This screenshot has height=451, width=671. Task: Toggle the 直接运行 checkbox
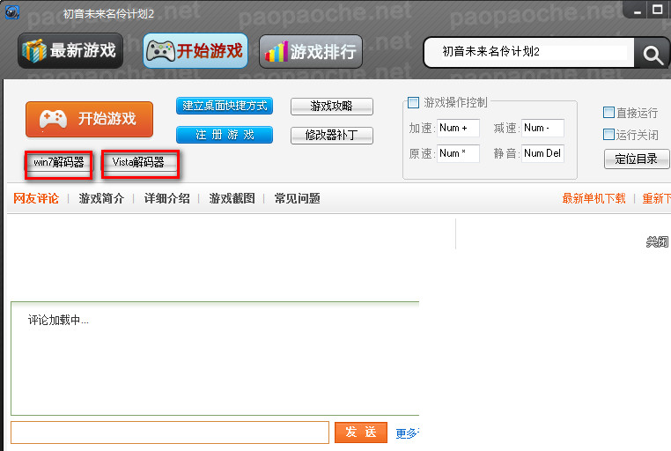tap(608, 113)
